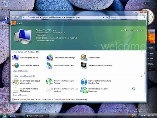This screenshot has width=157, height=118.
Task: Click inside the Search box
Action: (x=126, y=17)
